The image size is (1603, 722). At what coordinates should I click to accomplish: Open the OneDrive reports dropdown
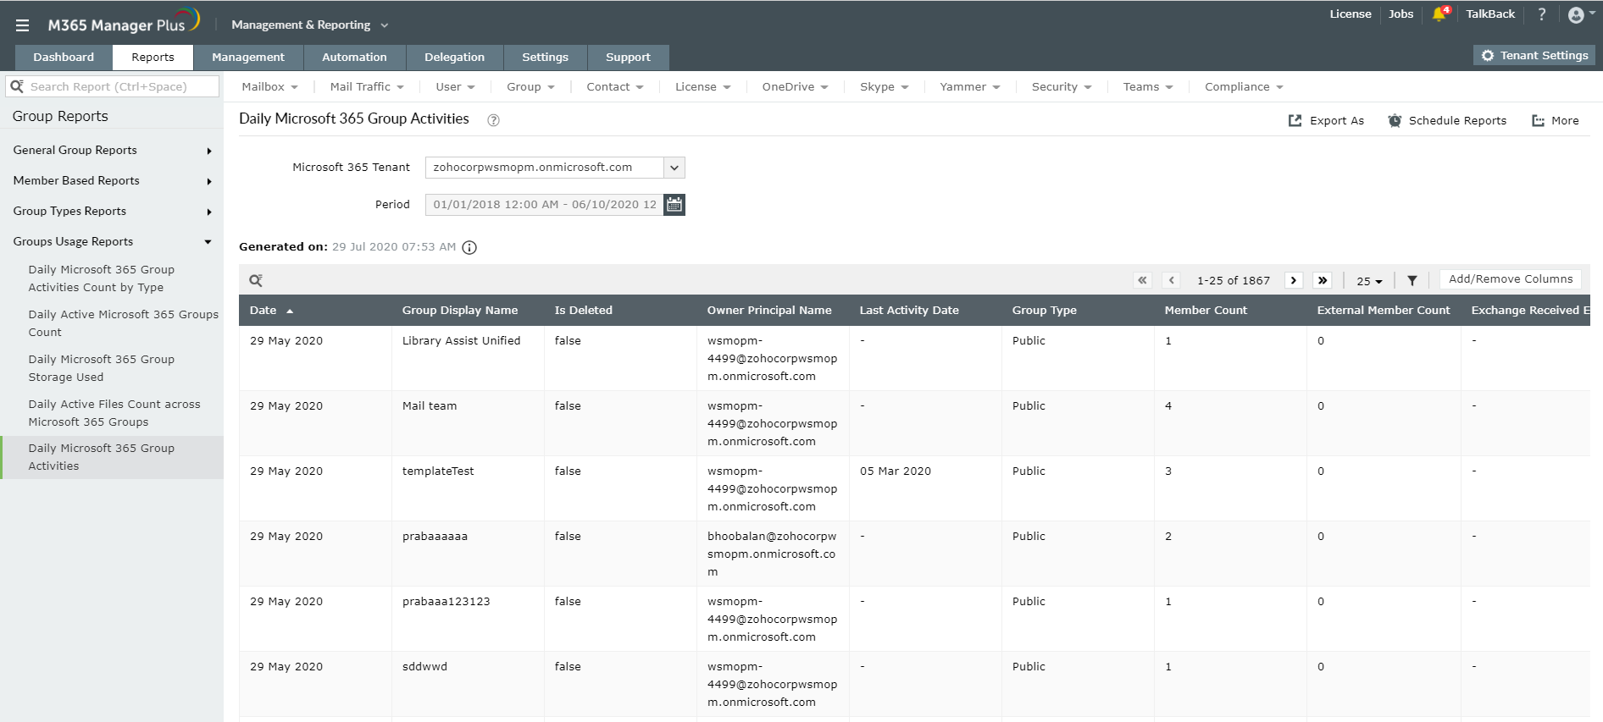795,87
